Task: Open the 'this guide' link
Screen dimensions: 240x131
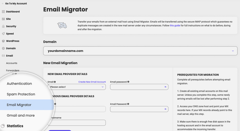Action: click(175, 25)
